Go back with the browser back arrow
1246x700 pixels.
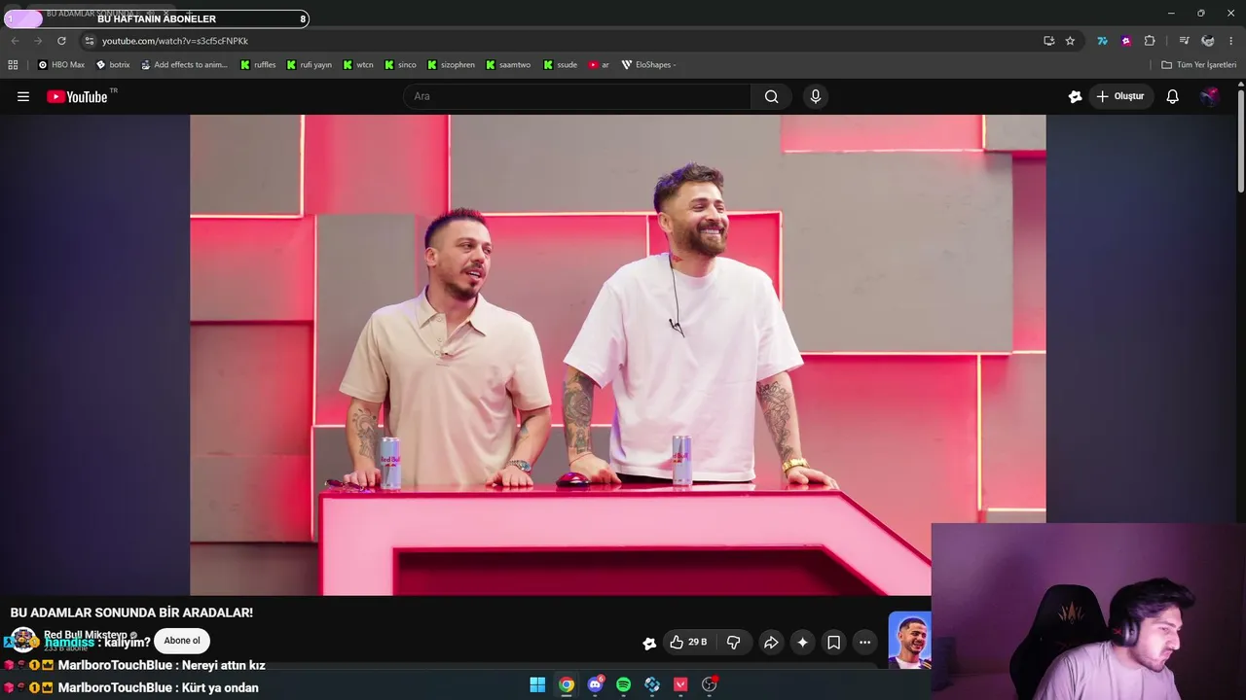(15, 41)
